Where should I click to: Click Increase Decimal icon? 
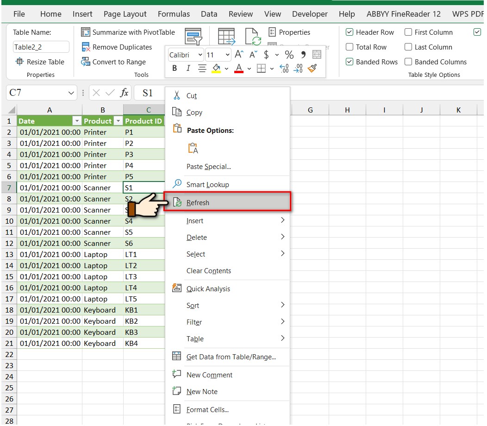tap(284, 69)
